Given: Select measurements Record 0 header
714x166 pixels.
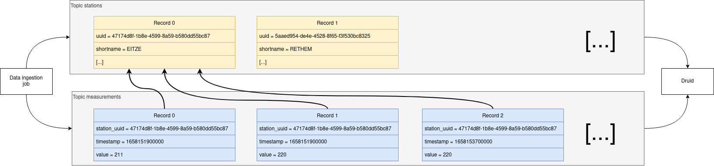Looking at the screenshot, I should pos(164,116).
